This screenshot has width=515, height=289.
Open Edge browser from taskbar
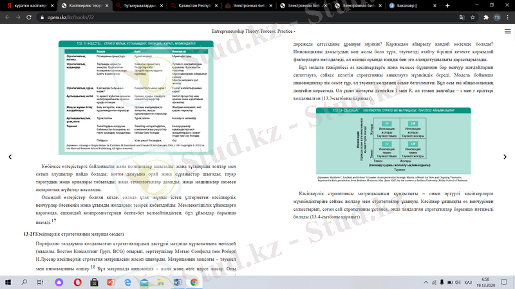[127, 282]
